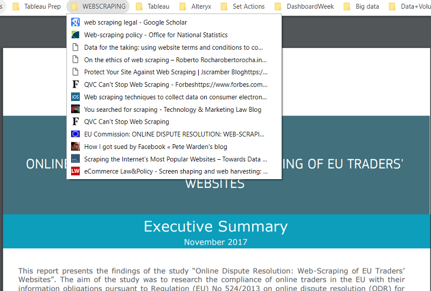Screen dimensions: 431x291
Task: Click the IOS favicon beside 'Web scraping techniques'
Action: click(x=75, y=97)
